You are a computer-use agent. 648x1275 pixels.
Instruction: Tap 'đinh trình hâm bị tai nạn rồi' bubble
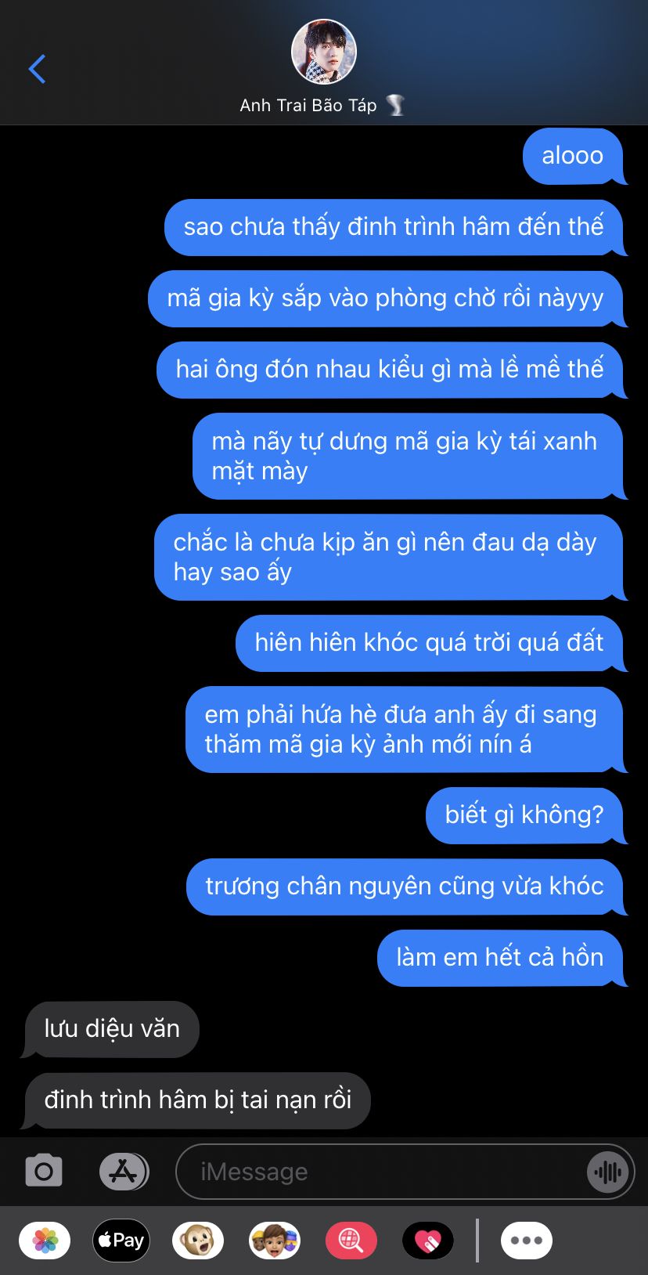[x=197, y=1100]
